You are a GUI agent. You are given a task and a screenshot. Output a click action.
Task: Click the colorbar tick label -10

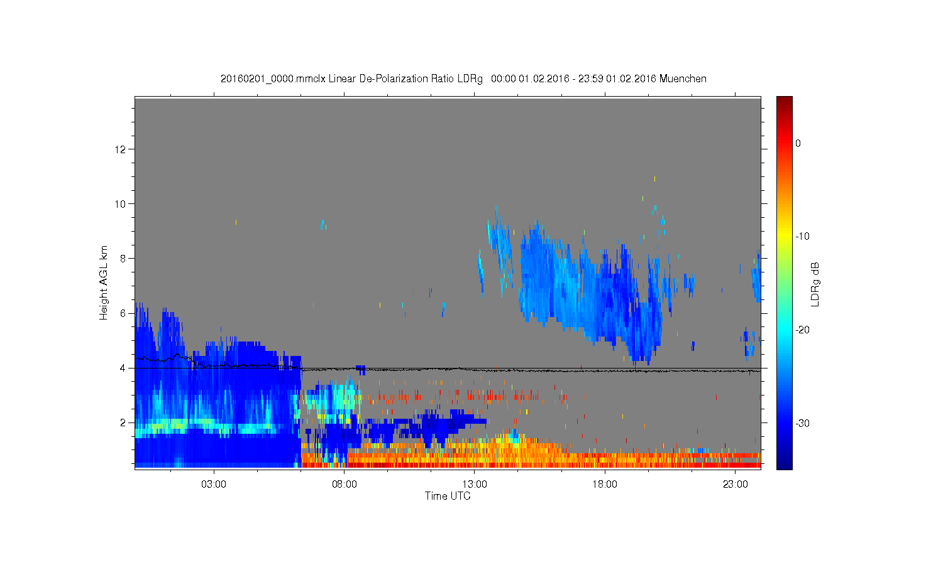tap(802, 237)
